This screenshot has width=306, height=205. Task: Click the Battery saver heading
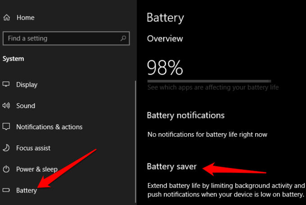pos(172,166)
